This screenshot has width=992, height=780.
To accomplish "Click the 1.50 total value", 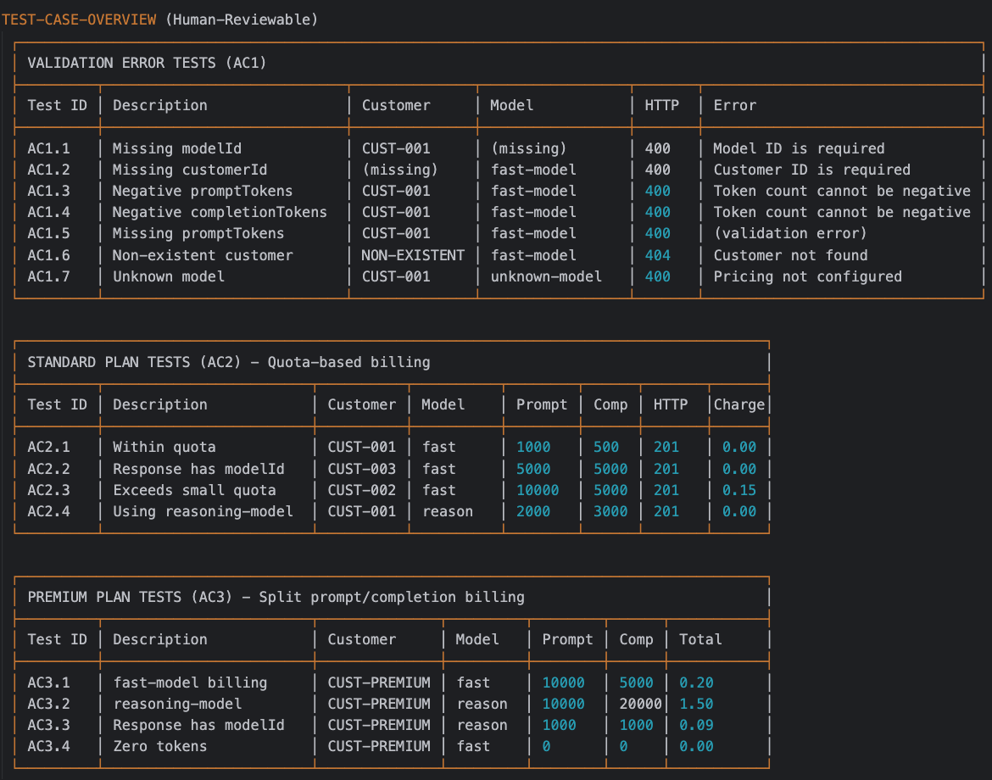I will [696, 704].
